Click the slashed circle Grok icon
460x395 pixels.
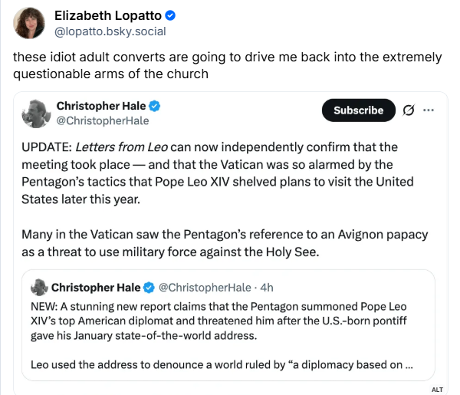tap(409, 110)
